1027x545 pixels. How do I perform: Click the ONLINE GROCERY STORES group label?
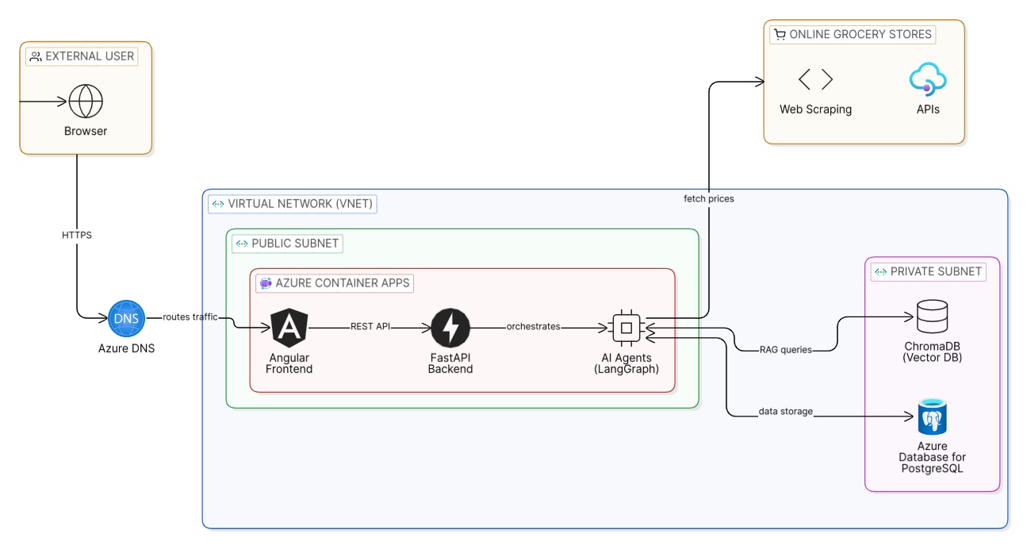click(853, 35)
